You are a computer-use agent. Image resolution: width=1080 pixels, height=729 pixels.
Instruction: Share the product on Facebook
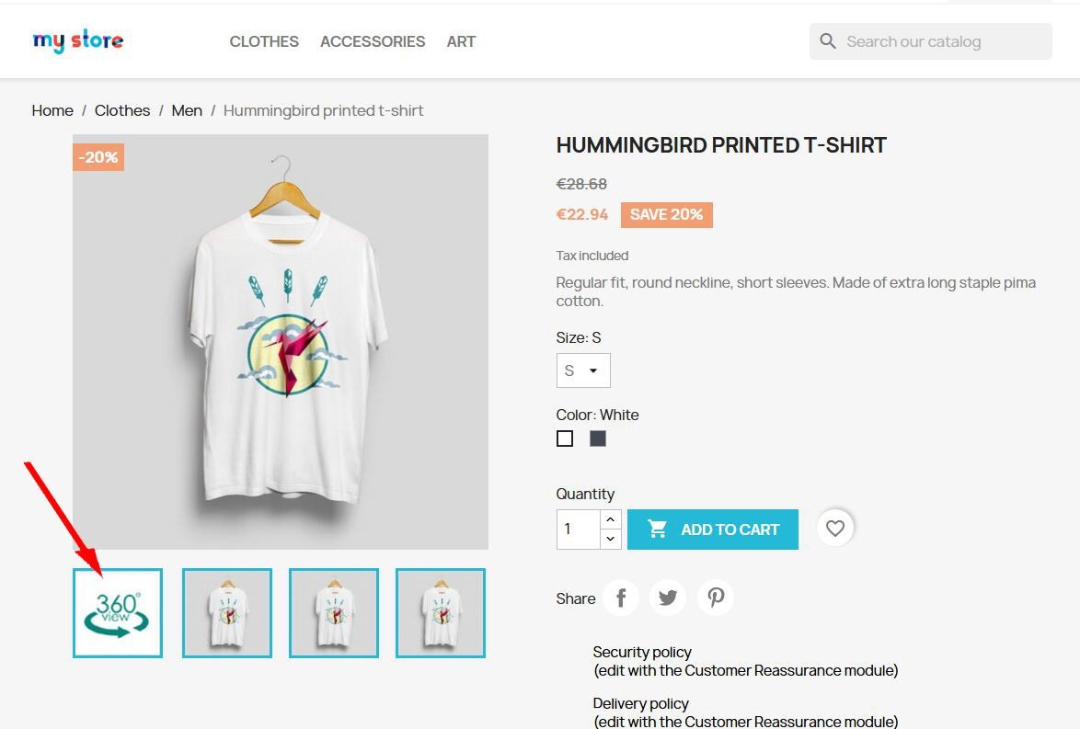coord(621,598)
